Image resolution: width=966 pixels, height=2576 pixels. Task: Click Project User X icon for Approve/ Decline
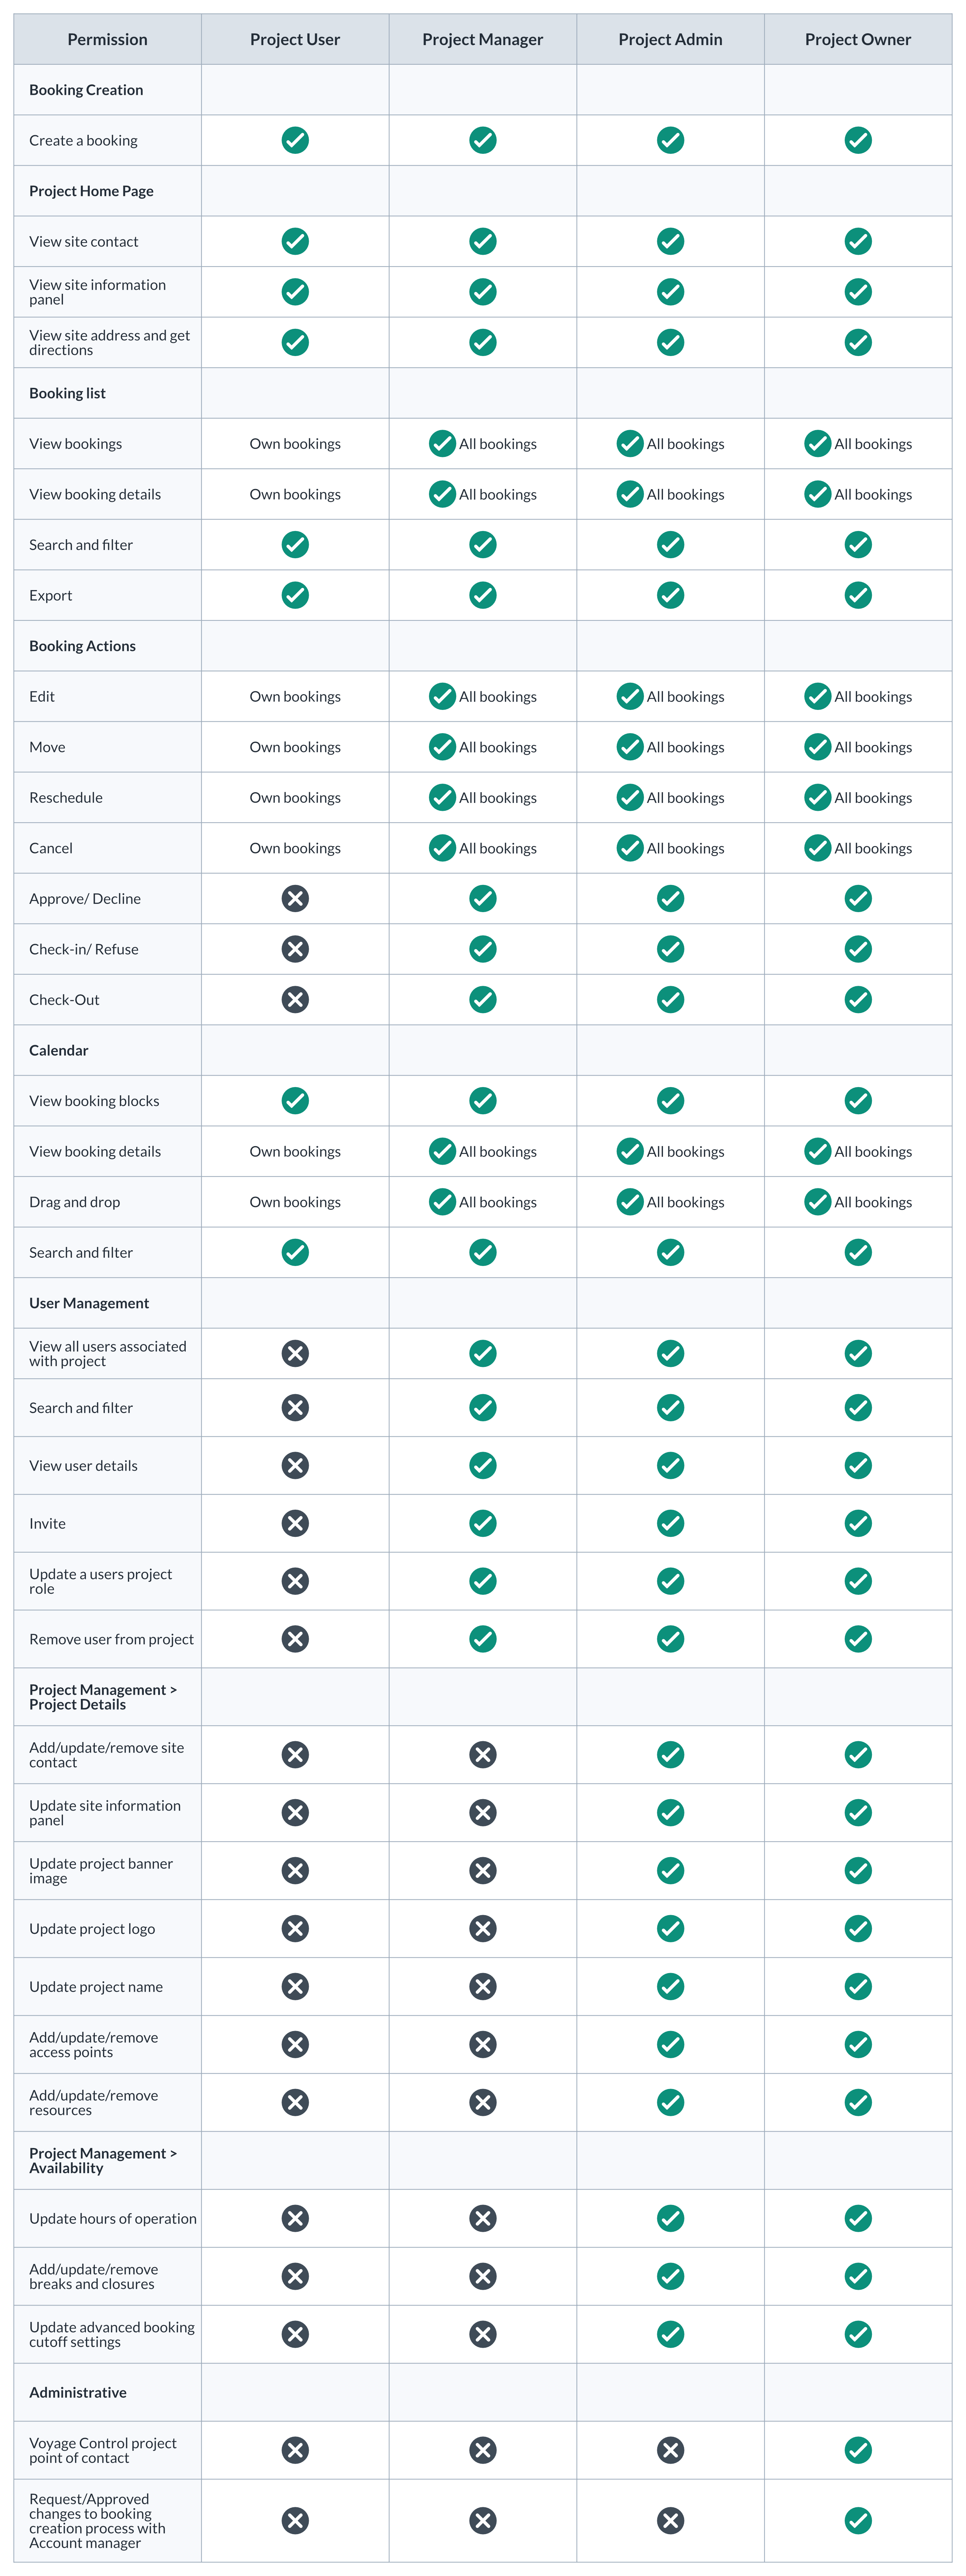(x=295, y=898)
